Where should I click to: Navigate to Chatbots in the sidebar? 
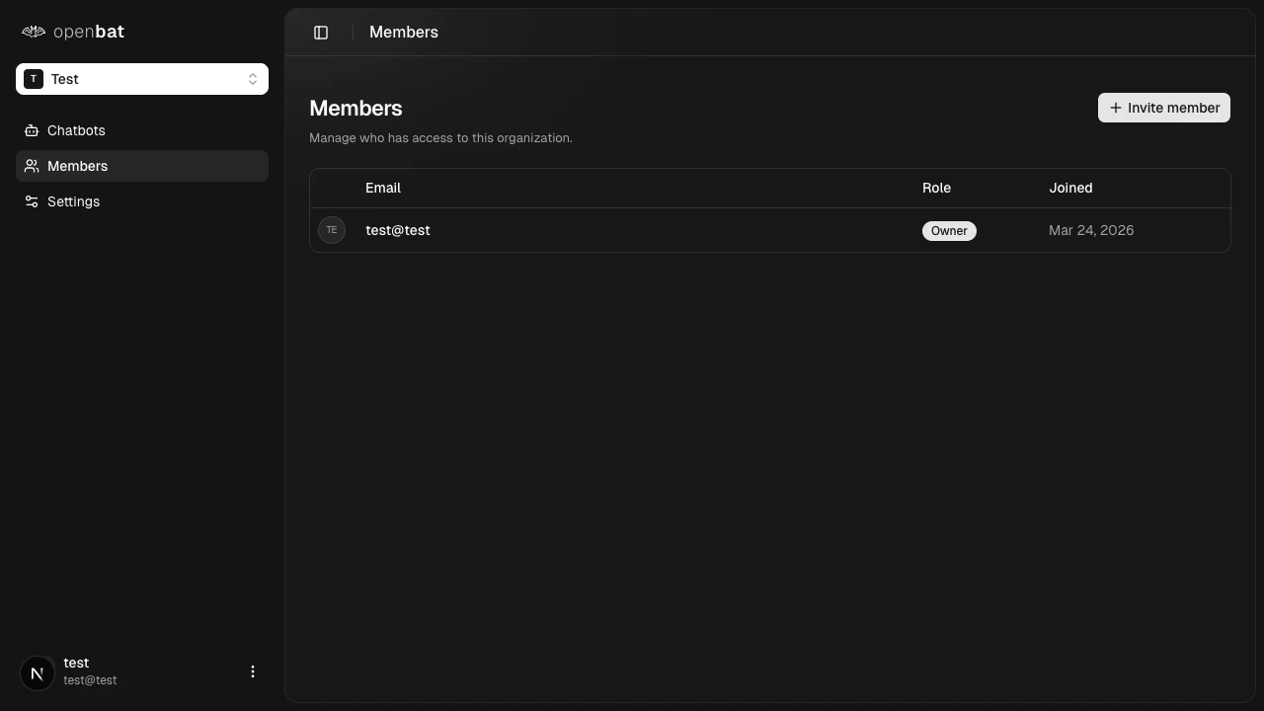(76, 130)
